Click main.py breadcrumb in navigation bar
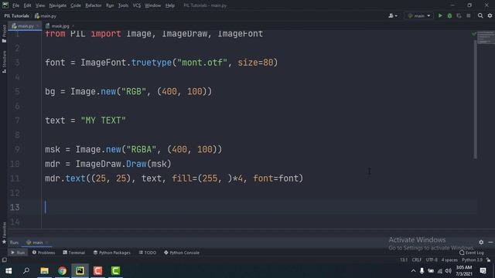 click(x=46, y=15)
